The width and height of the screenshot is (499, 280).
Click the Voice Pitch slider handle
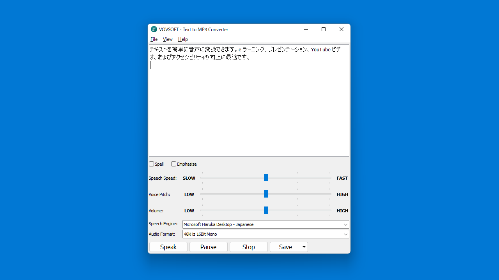[266, 194]
